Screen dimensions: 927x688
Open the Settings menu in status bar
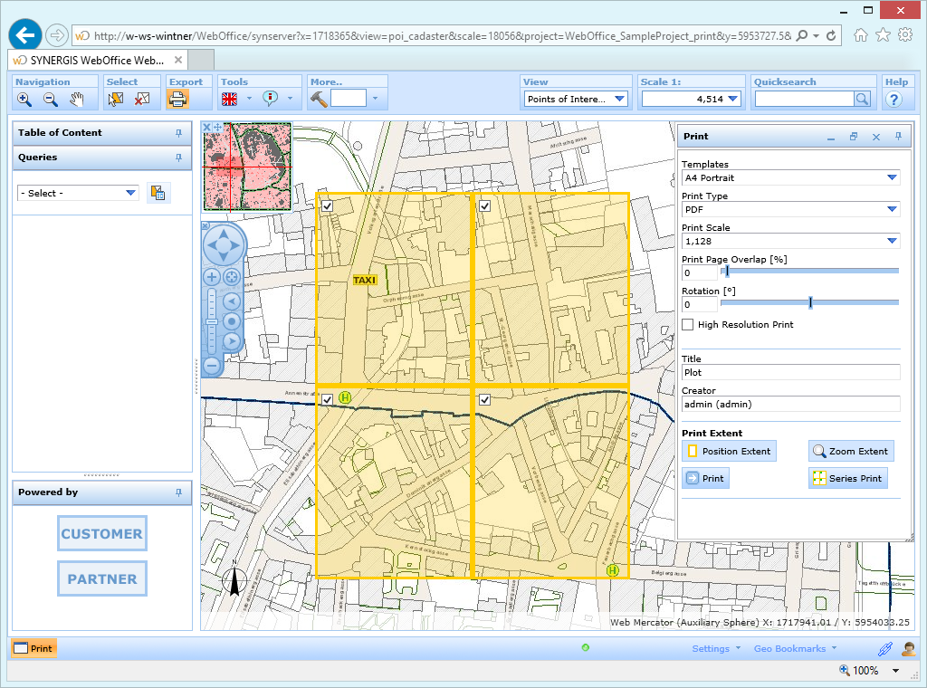click(715, 648)
